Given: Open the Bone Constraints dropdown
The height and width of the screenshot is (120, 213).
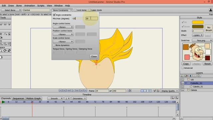Looking at the screenshot, I should (x=62, y=10).
